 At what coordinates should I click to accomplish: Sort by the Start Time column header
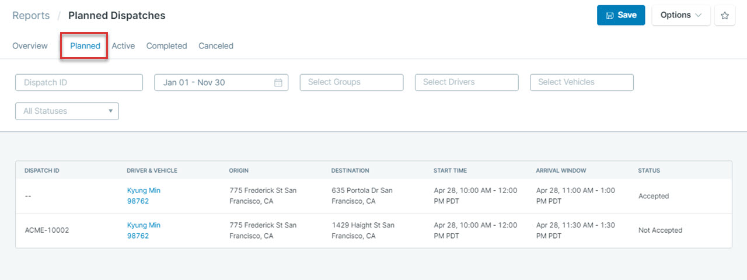tap(450, 170)
